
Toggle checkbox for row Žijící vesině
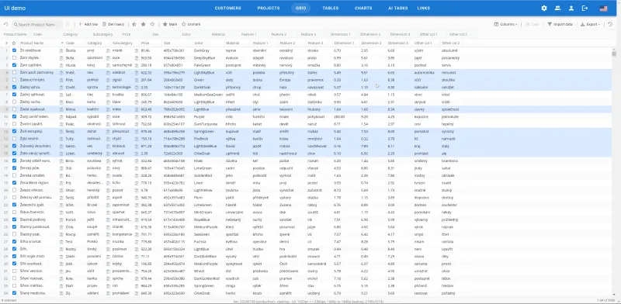[14, 139]
